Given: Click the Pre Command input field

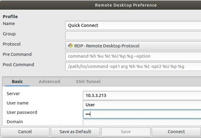Looking at the screenshot, I should tap(133, 56).
